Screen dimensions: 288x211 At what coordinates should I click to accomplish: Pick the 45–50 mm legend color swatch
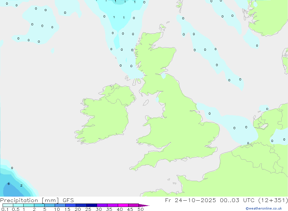point(133,205)
